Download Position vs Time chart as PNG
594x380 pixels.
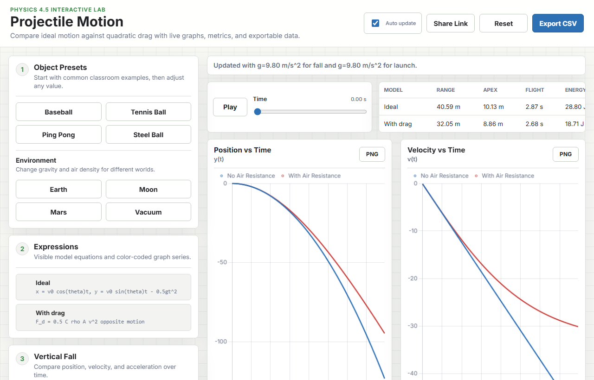coord(372,154)
